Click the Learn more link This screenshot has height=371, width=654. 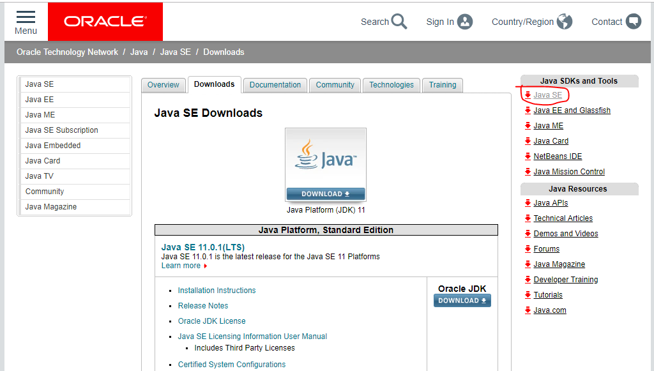[181, 266]
